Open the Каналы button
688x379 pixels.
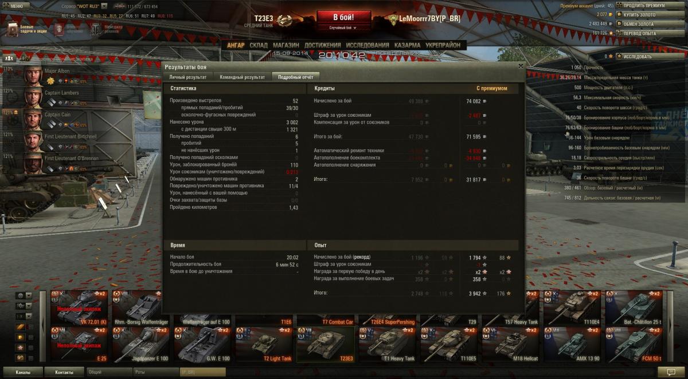click(x=23, y=372)
